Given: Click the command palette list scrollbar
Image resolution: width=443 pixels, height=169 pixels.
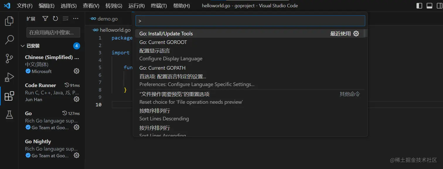Looking at the screenshot, I should pos(365,33).
